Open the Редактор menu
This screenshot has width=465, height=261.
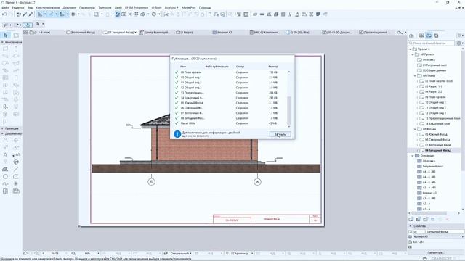click(x=17, y=8)
